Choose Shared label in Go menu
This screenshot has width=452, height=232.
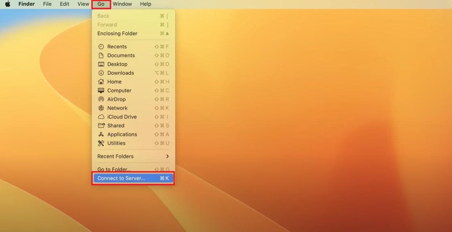click(x=116, y=125)
